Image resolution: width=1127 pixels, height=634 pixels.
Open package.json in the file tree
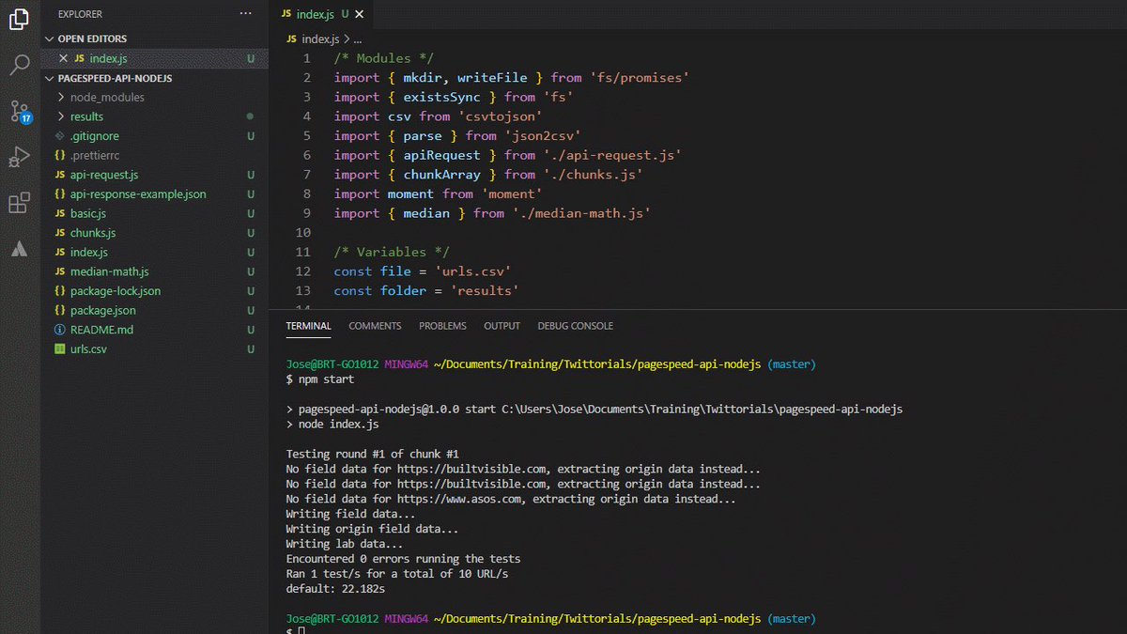coord(103,310)
